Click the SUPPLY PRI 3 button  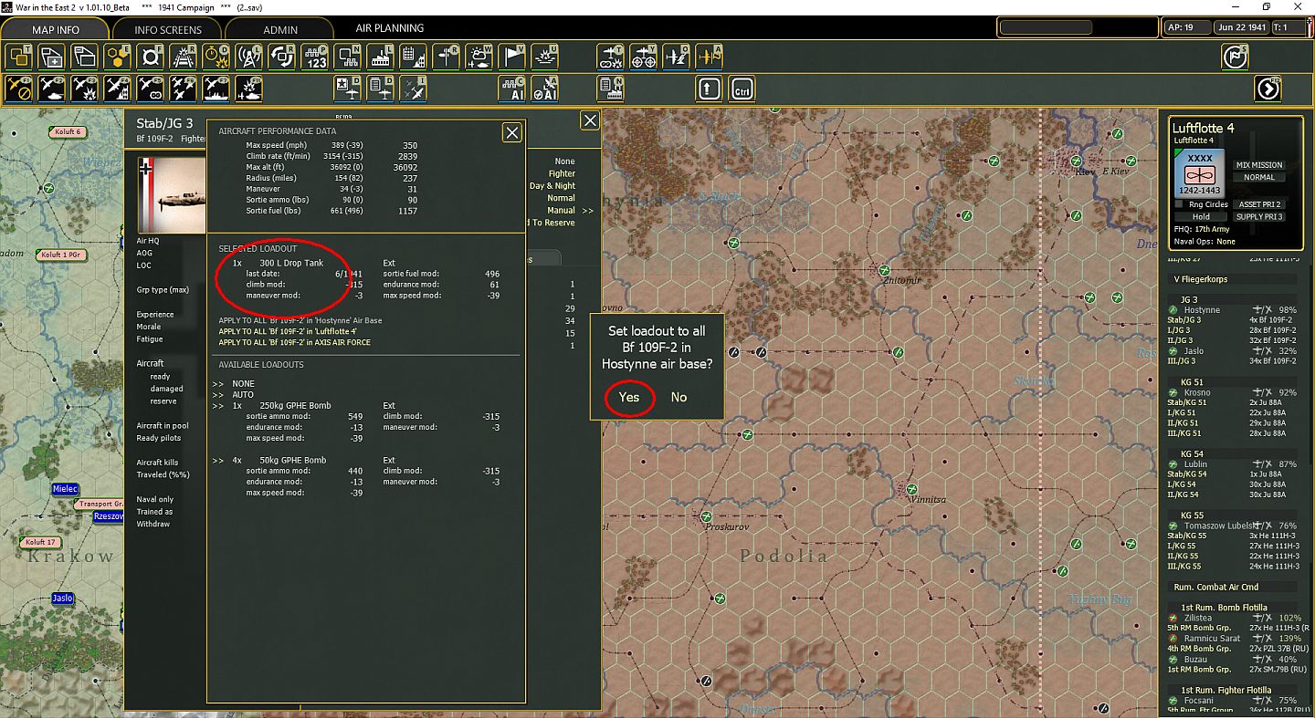coord(1259,216)
